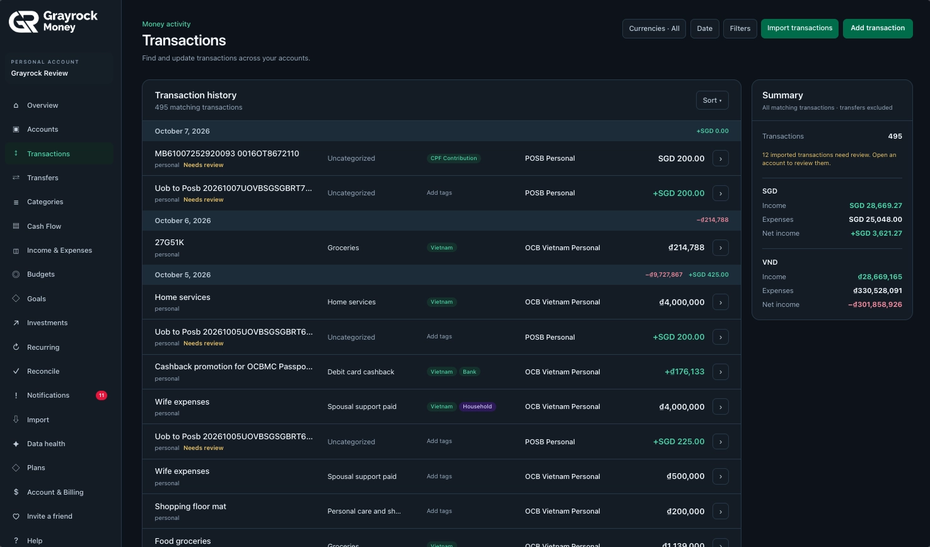Click the Grayrock Money logo
Screen dimensions: 930x547
pyautogui.click(x=54, y=21)
